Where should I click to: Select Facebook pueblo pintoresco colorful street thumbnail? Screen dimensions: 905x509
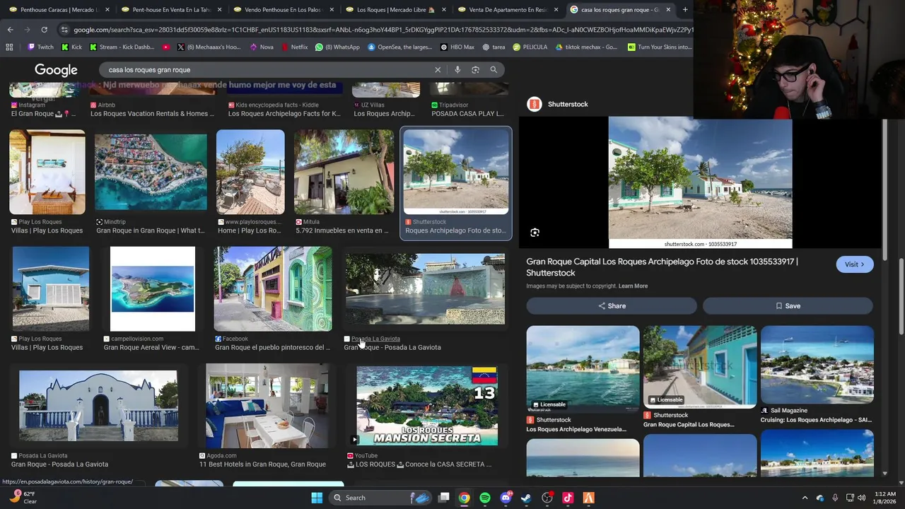coord(273,288)
